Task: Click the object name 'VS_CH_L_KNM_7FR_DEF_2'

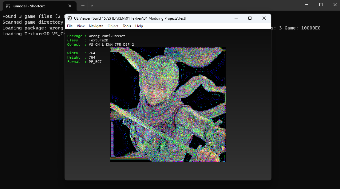Action: (x=111, y=44)
